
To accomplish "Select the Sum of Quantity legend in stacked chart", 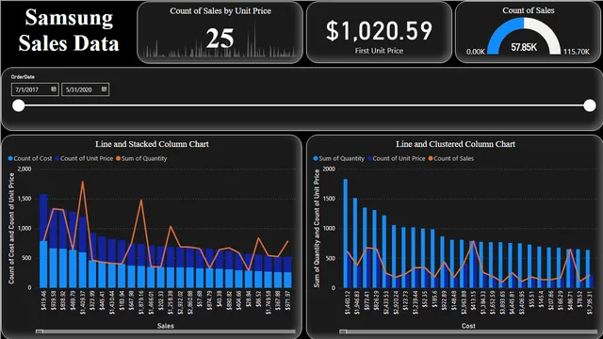I will [141, 158].
